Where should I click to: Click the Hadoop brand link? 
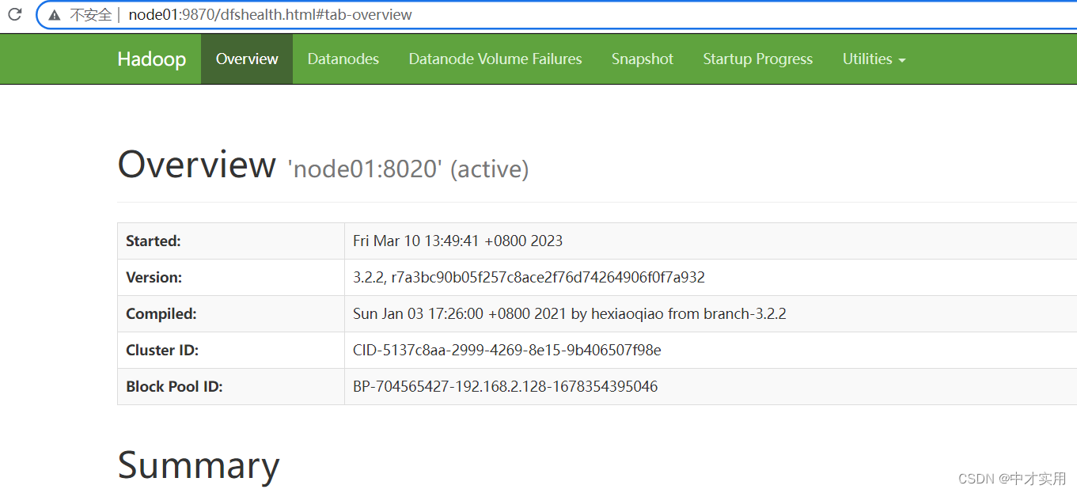click(x=152, y=59)
